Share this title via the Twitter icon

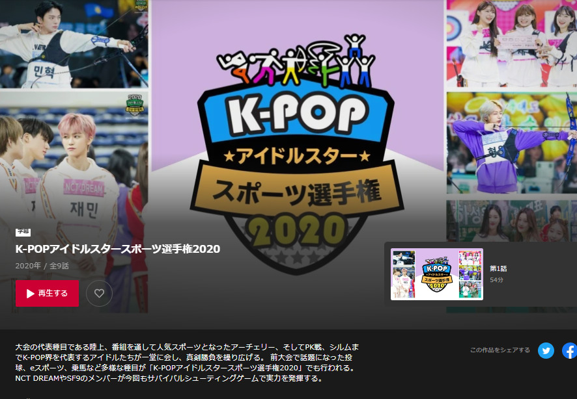546,350
